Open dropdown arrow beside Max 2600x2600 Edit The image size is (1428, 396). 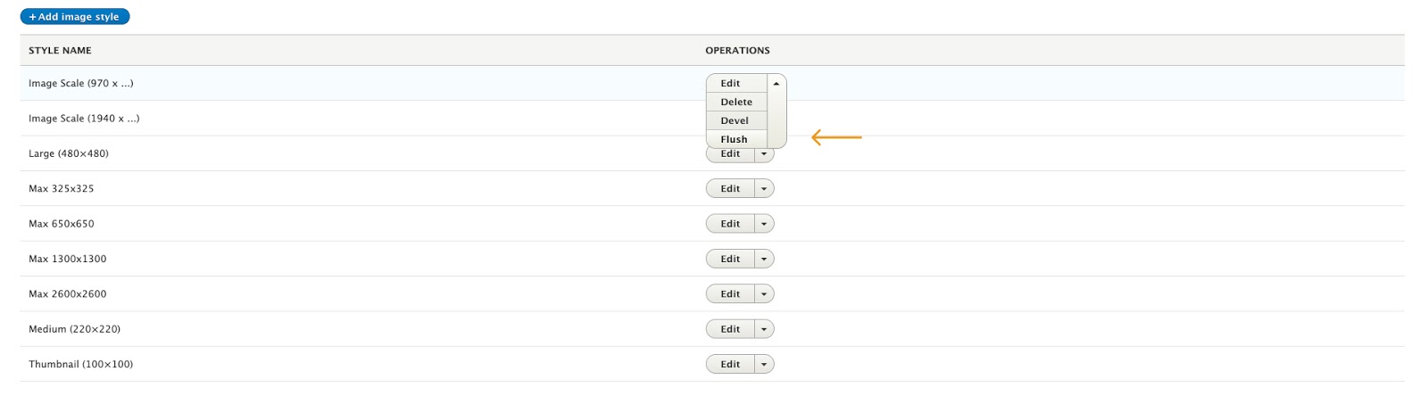(x=764, y=293)
